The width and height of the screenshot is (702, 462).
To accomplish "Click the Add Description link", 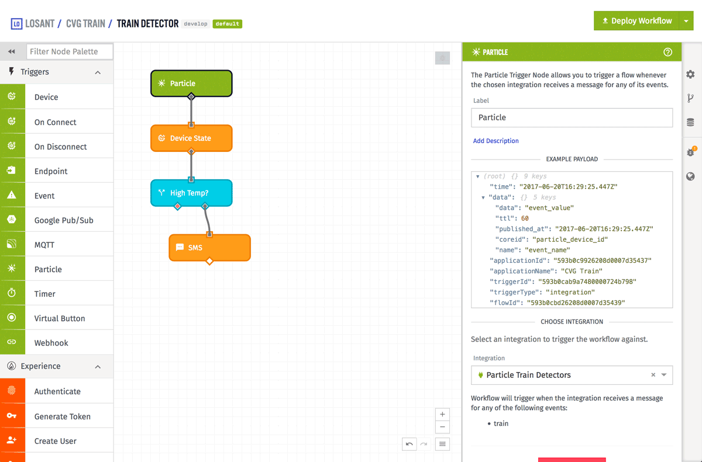I will [495, 141].
